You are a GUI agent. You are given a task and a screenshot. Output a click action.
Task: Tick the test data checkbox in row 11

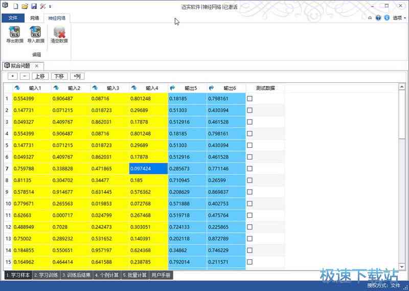[249, 215]
